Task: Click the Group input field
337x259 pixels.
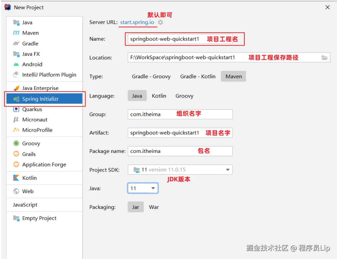Action: click(x=180, y=114)
